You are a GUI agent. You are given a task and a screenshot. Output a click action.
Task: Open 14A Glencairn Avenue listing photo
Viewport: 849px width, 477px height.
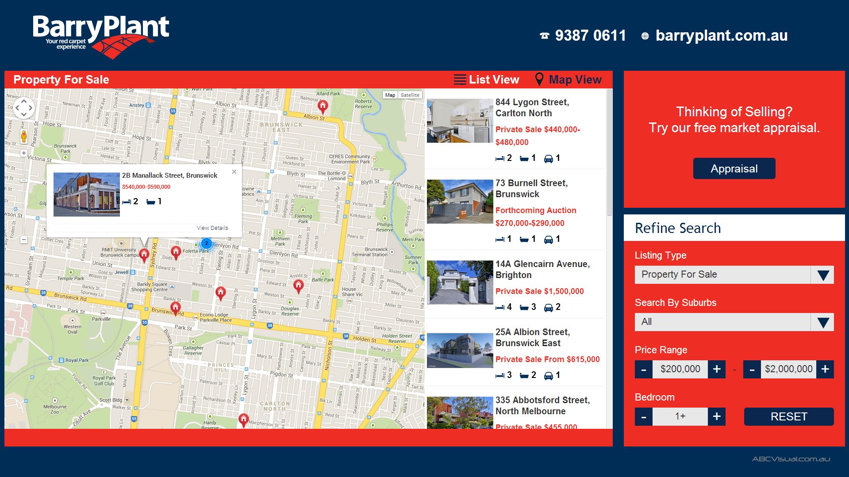(x=460, y=282)
